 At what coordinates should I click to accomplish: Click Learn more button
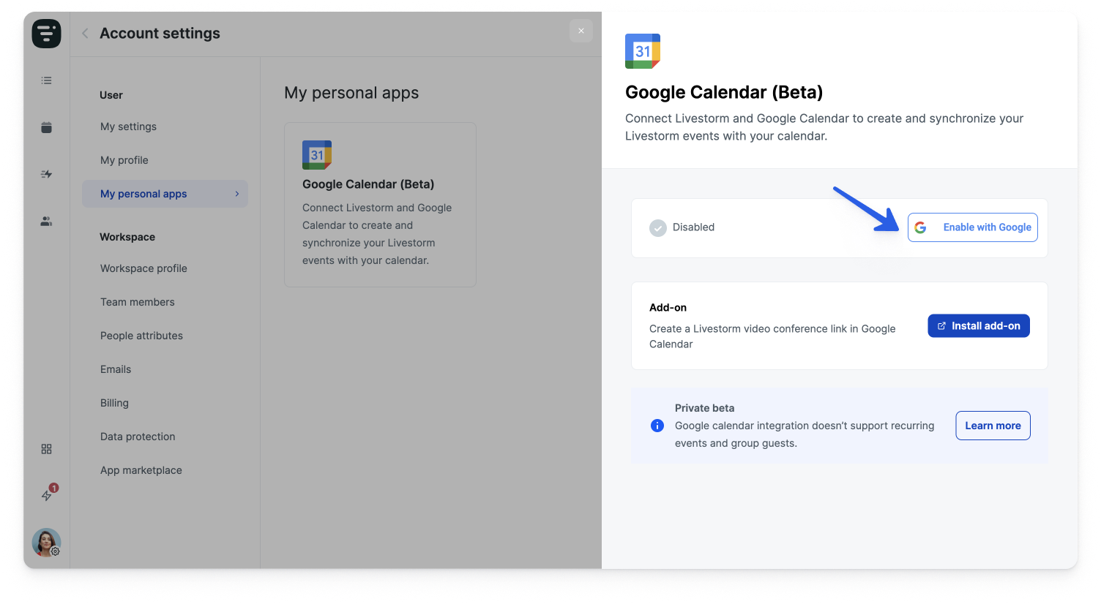click(x=993, y=426)
